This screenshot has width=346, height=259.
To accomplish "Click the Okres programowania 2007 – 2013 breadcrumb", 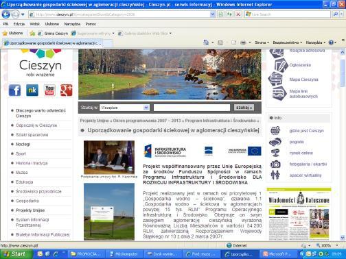I will pos(147,121).
